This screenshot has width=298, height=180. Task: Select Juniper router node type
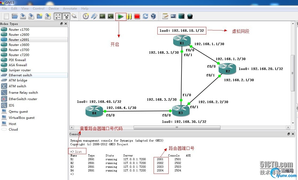coord(34,70)
